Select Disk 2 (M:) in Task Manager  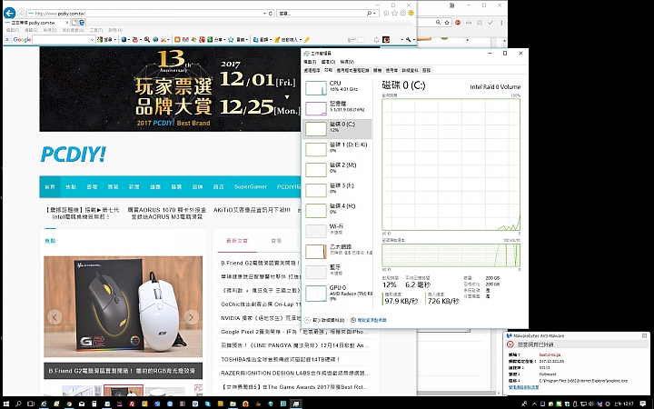tap(337, 169)
